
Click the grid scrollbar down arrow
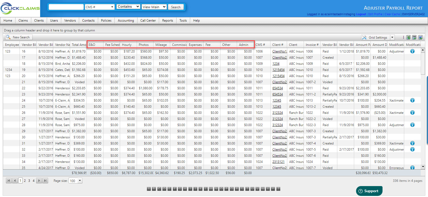(423, 167)
